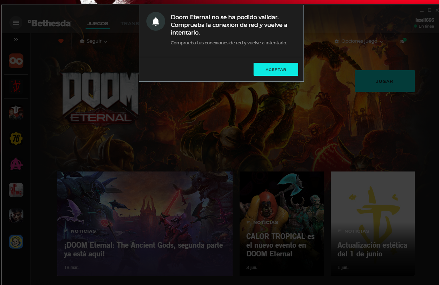Select the dark face portrait game sidebar icon
Image resolution: width=439 pixels, height=285 pixels.
point(16,216)
